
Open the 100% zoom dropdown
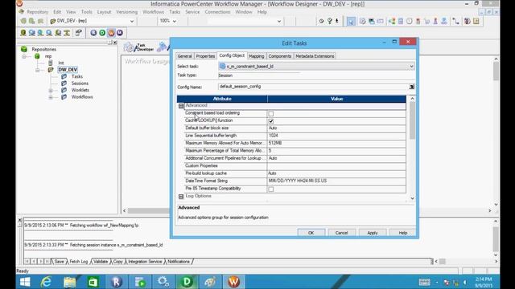tap(175, 22)
